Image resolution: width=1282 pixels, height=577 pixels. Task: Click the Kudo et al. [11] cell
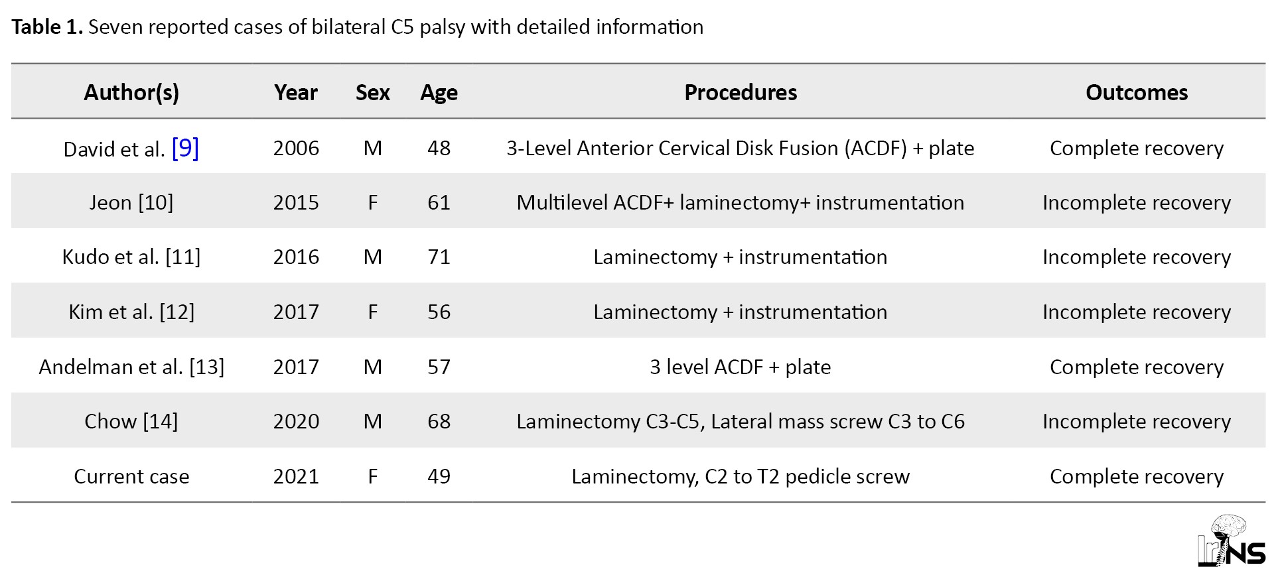pos(131,257)
